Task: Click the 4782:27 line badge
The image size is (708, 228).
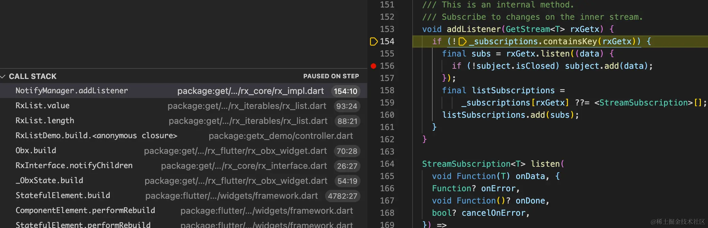Action: [x=342, y=196]
